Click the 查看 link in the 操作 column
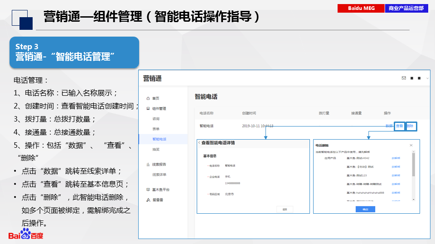435x244 pixels. pyautogui.click(x=399, y=126)
